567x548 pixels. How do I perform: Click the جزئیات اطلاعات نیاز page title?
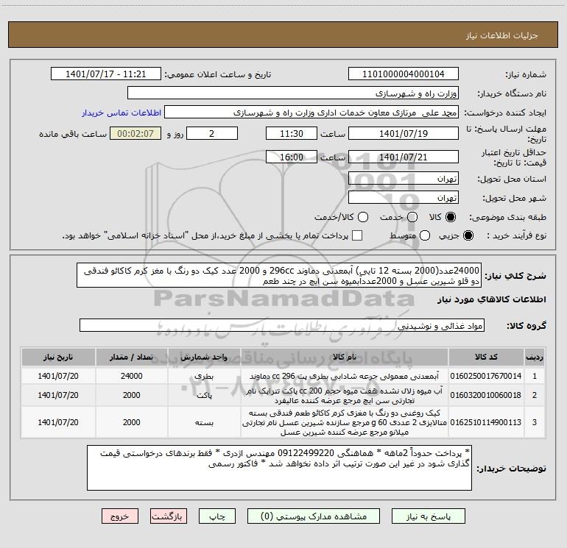coord(501,35)
